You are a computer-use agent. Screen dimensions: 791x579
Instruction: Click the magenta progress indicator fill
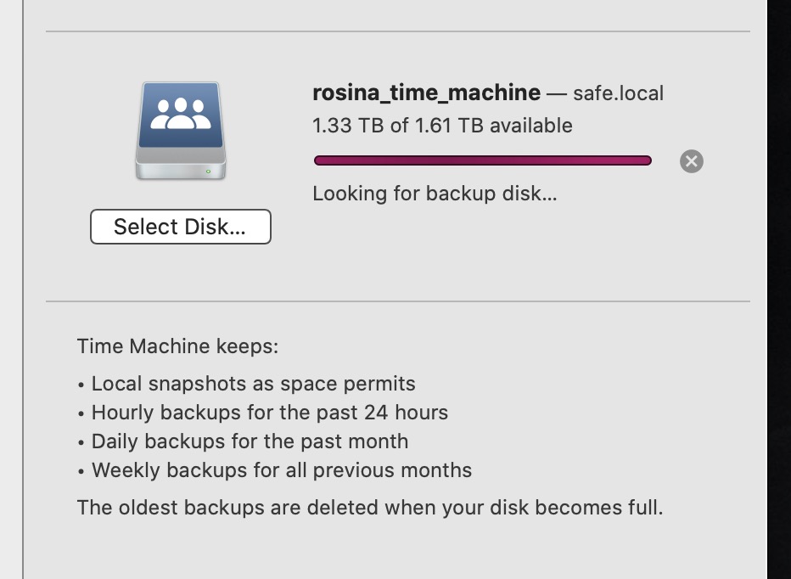click(483, 160)
